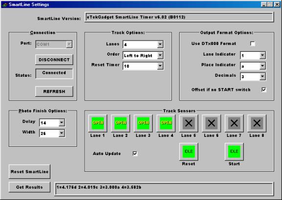
Task: Click the Get Results button
Action: click(29, 187)
